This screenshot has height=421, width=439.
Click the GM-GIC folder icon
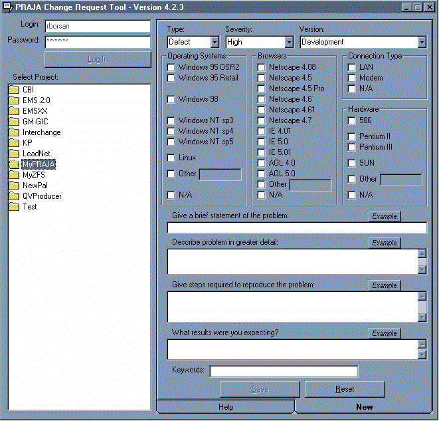(x=13, y=122)
